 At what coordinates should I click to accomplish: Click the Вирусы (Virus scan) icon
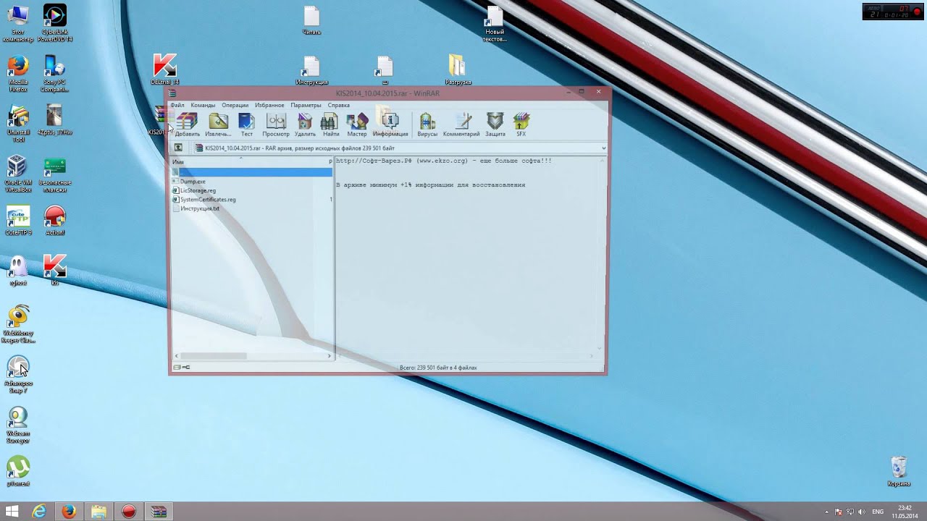427,124
